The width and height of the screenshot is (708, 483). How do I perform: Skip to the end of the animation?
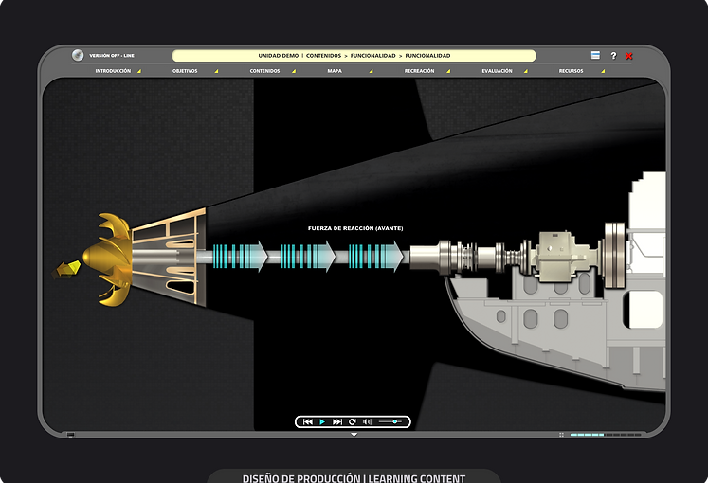click(337, 421)
